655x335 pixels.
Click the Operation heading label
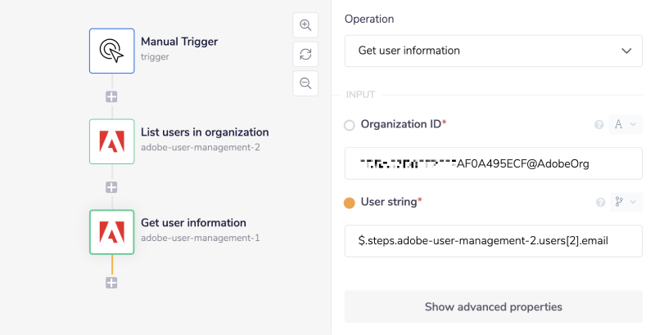tap(369, 19)
